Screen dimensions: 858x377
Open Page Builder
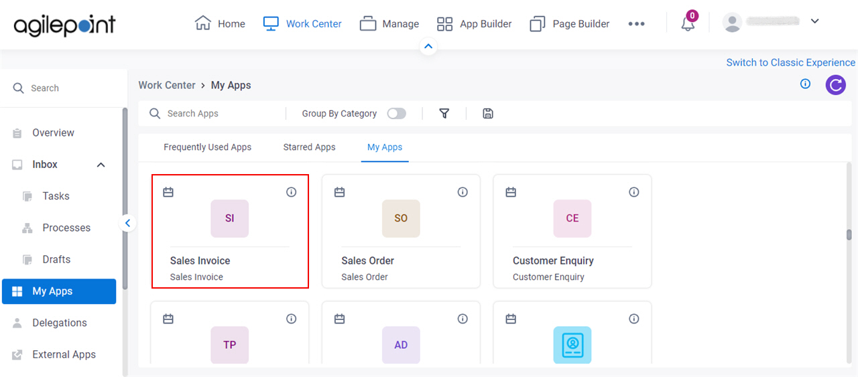click(569, 23)
